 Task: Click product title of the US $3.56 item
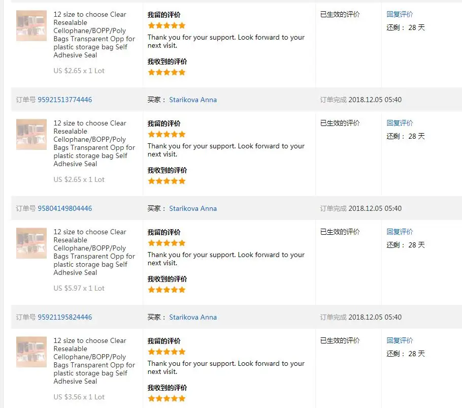click(94, 361)
